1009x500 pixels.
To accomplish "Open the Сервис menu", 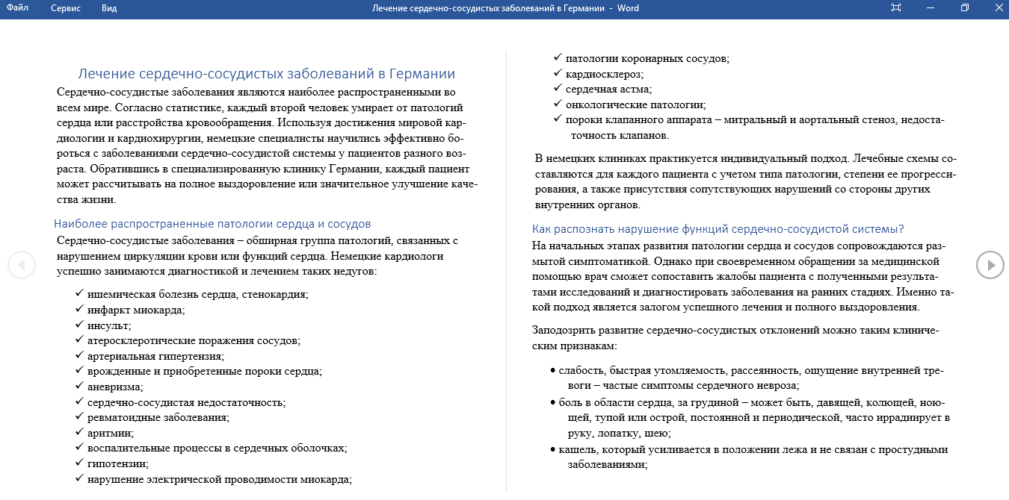I will pos(66,8).
